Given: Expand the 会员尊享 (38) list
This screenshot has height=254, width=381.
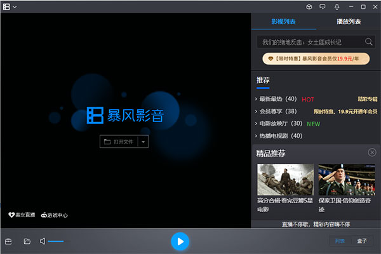Looking at the screenshot, I should coord(276,111).
